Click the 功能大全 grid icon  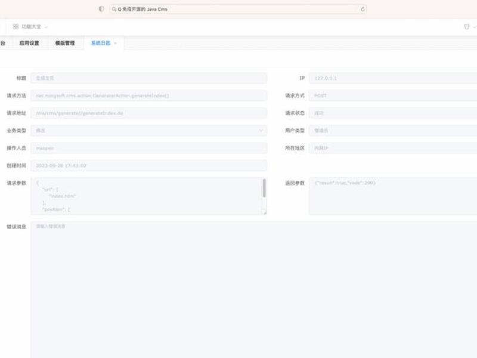[16, 27]
